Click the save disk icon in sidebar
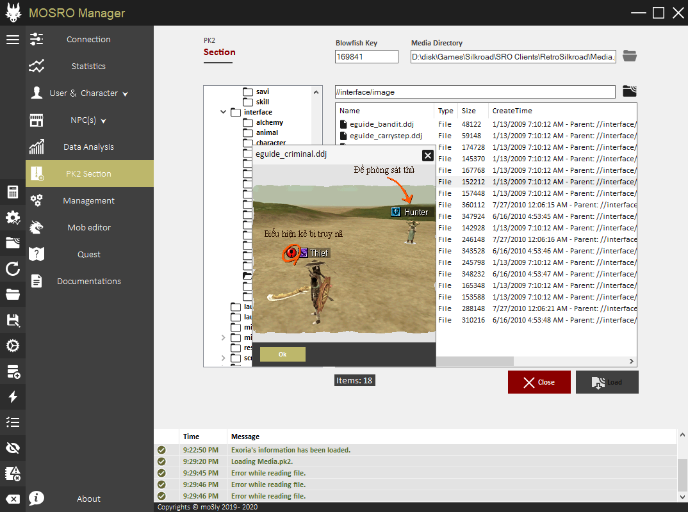688x512 pixels. click(x=13, y=320)
